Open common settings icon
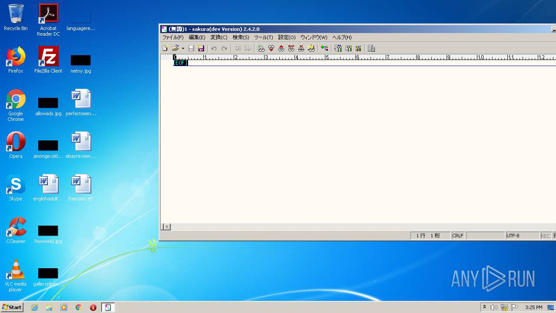The image size is (556, 313). point(348,48)
